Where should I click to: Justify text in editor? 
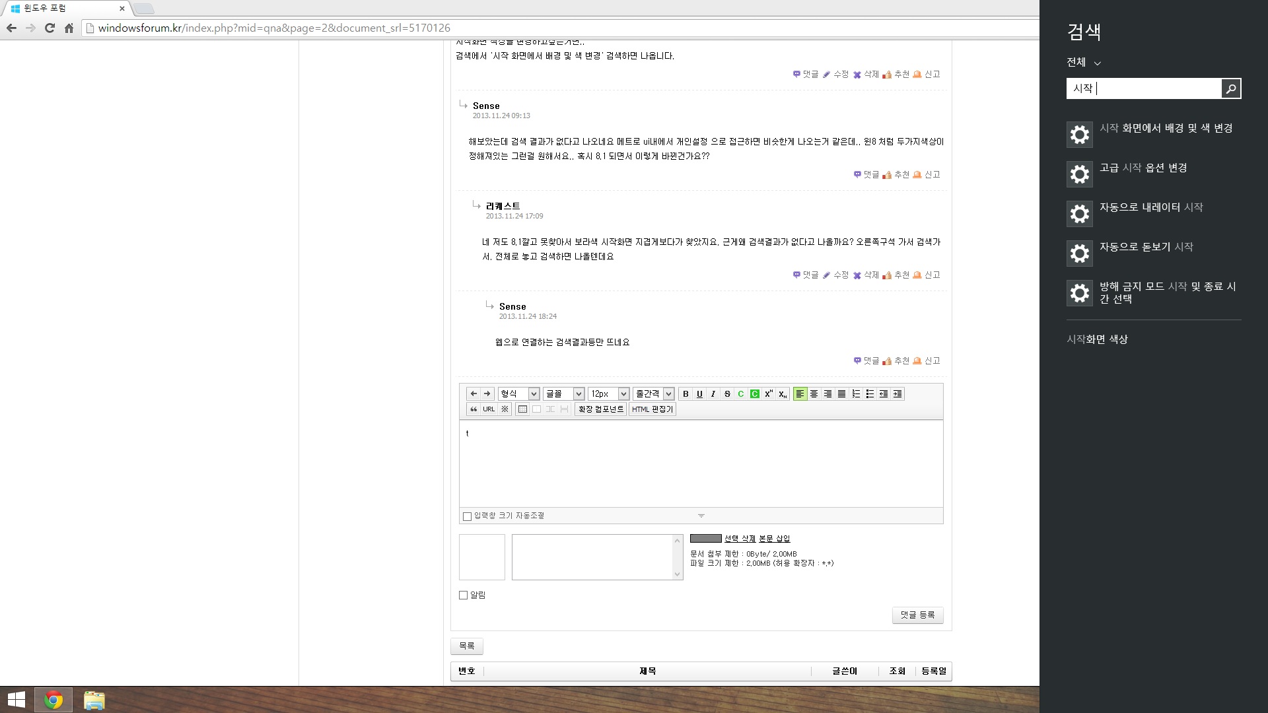point(841,394)
